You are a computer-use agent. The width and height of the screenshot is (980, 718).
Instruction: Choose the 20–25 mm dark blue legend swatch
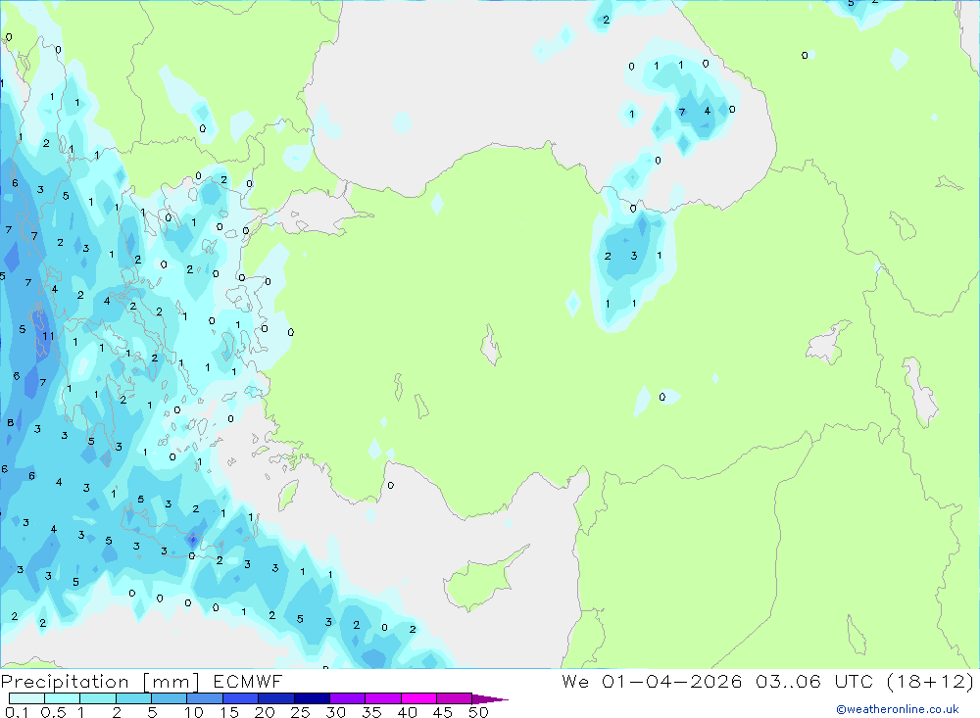click(276, 698)
